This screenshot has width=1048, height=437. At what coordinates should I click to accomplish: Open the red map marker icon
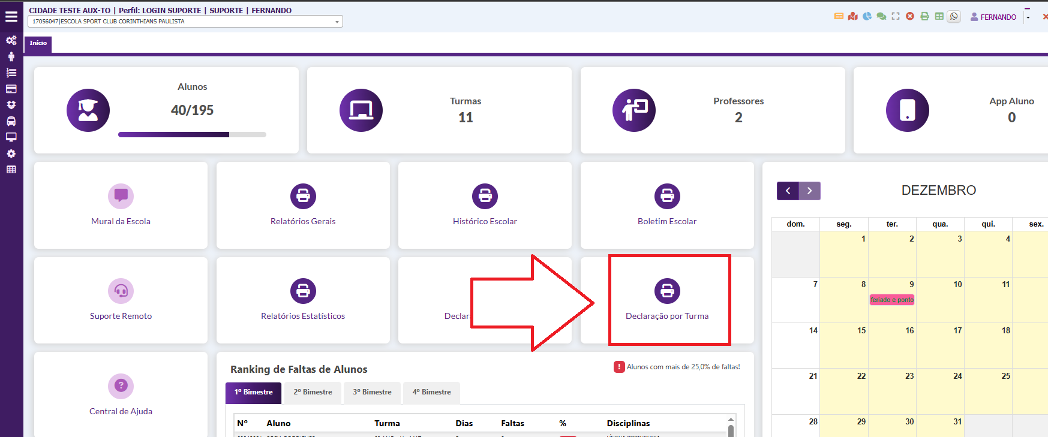[852, 17]
